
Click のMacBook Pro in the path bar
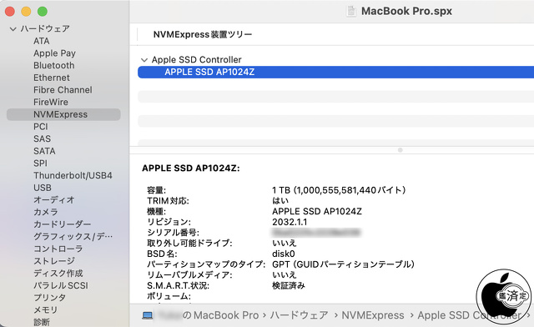220,315
